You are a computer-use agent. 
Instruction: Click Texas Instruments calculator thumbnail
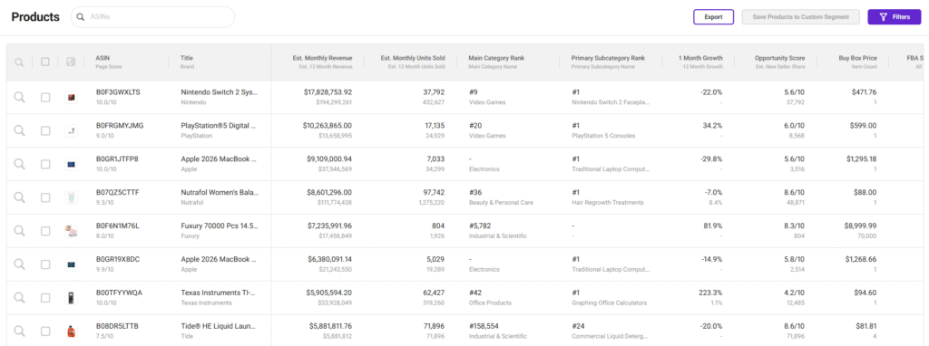[71, 298]
